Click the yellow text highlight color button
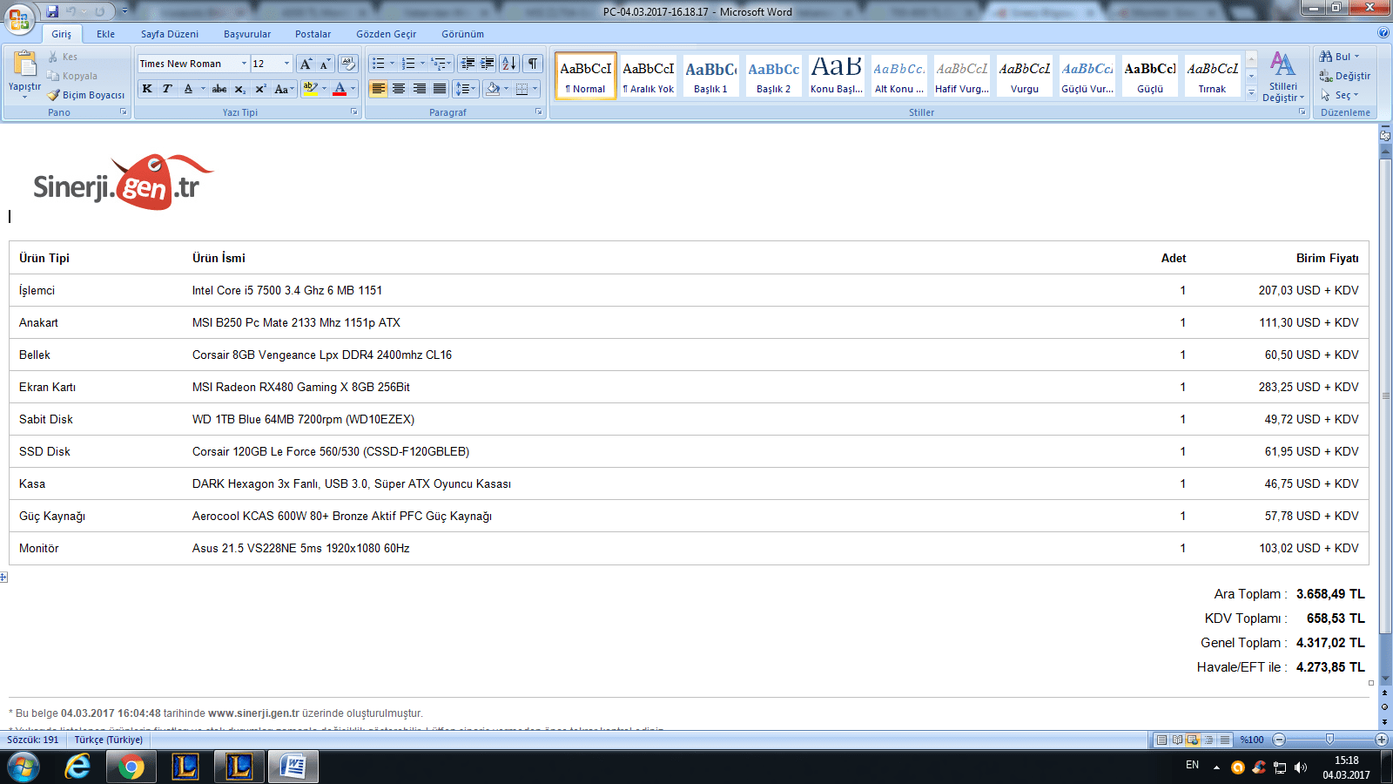The height and width of the screenshot is (784, 1393). point(310,89)
